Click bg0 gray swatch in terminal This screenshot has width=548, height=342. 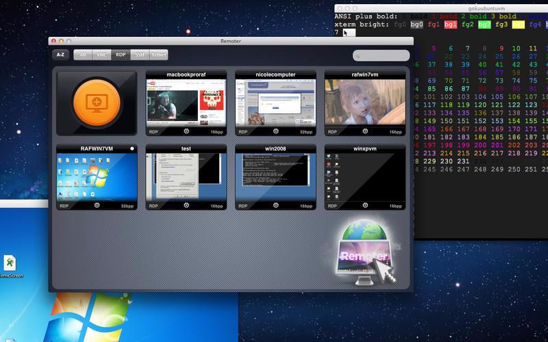click(x=416, y=25)
